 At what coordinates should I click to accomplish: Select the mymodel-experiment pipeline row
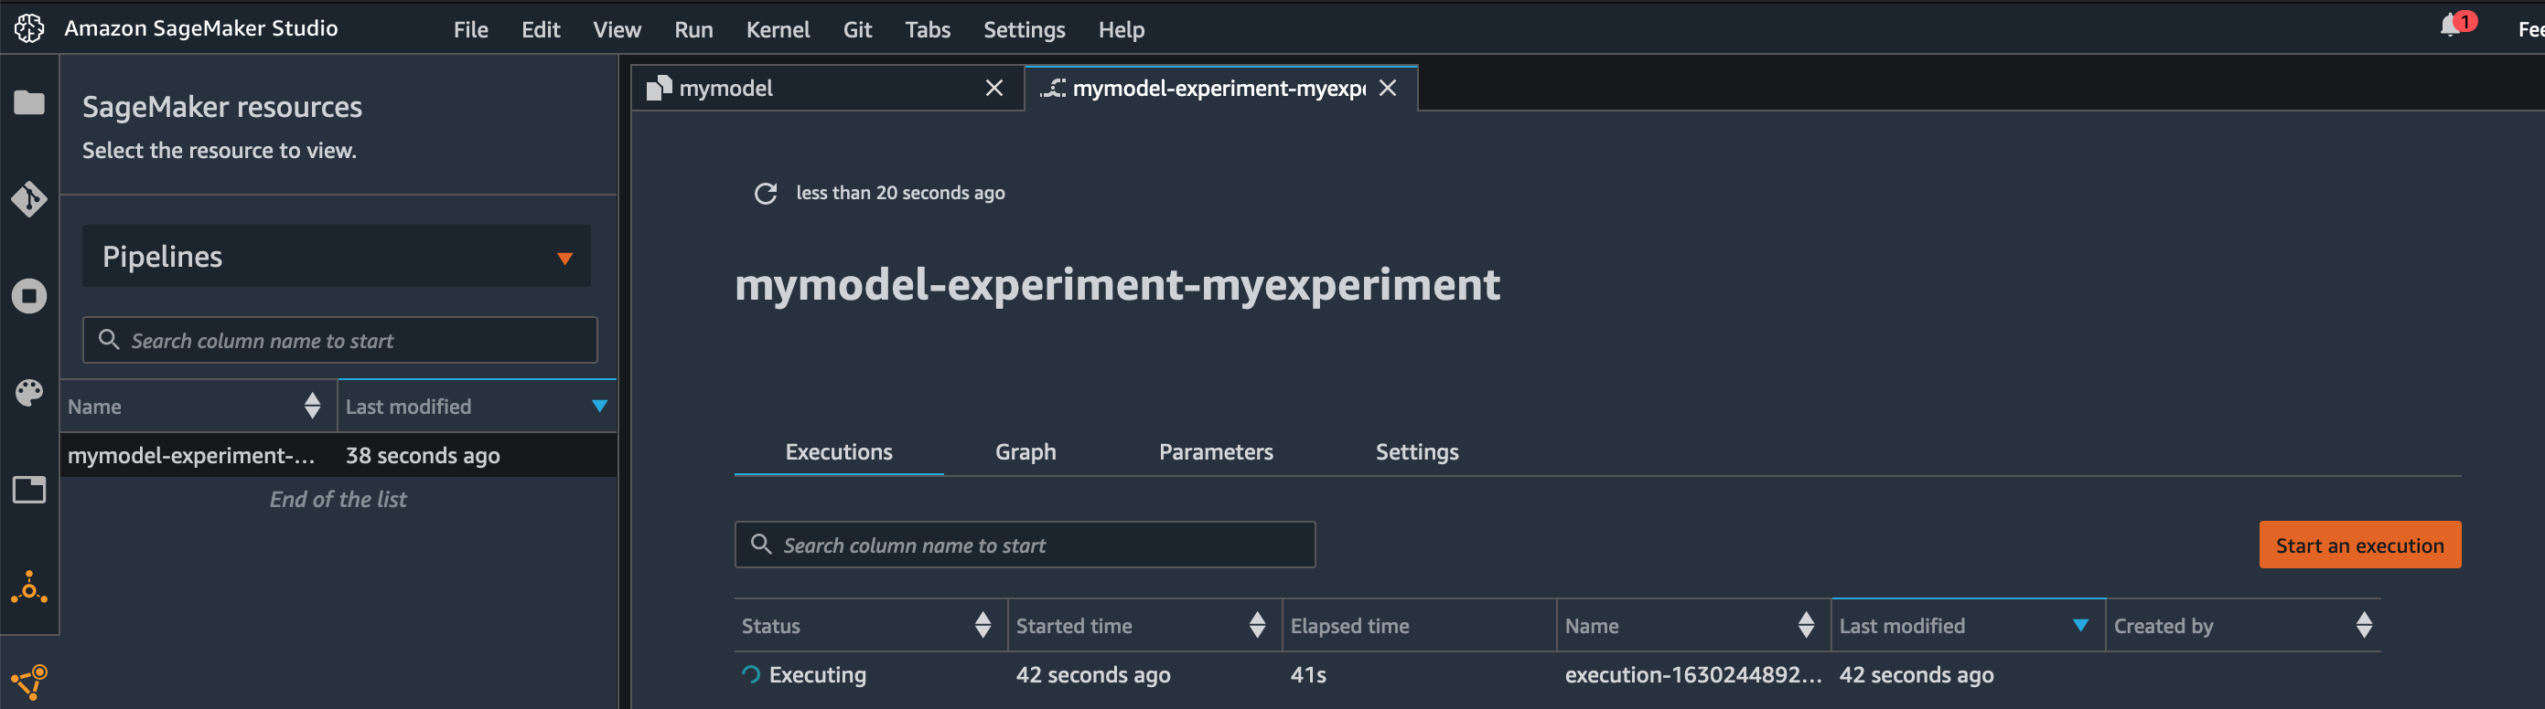(338, 455)
